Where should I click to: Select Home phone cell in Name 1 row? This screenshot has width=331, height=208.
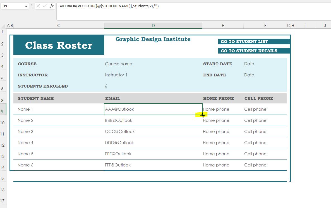tap(223, 109)
